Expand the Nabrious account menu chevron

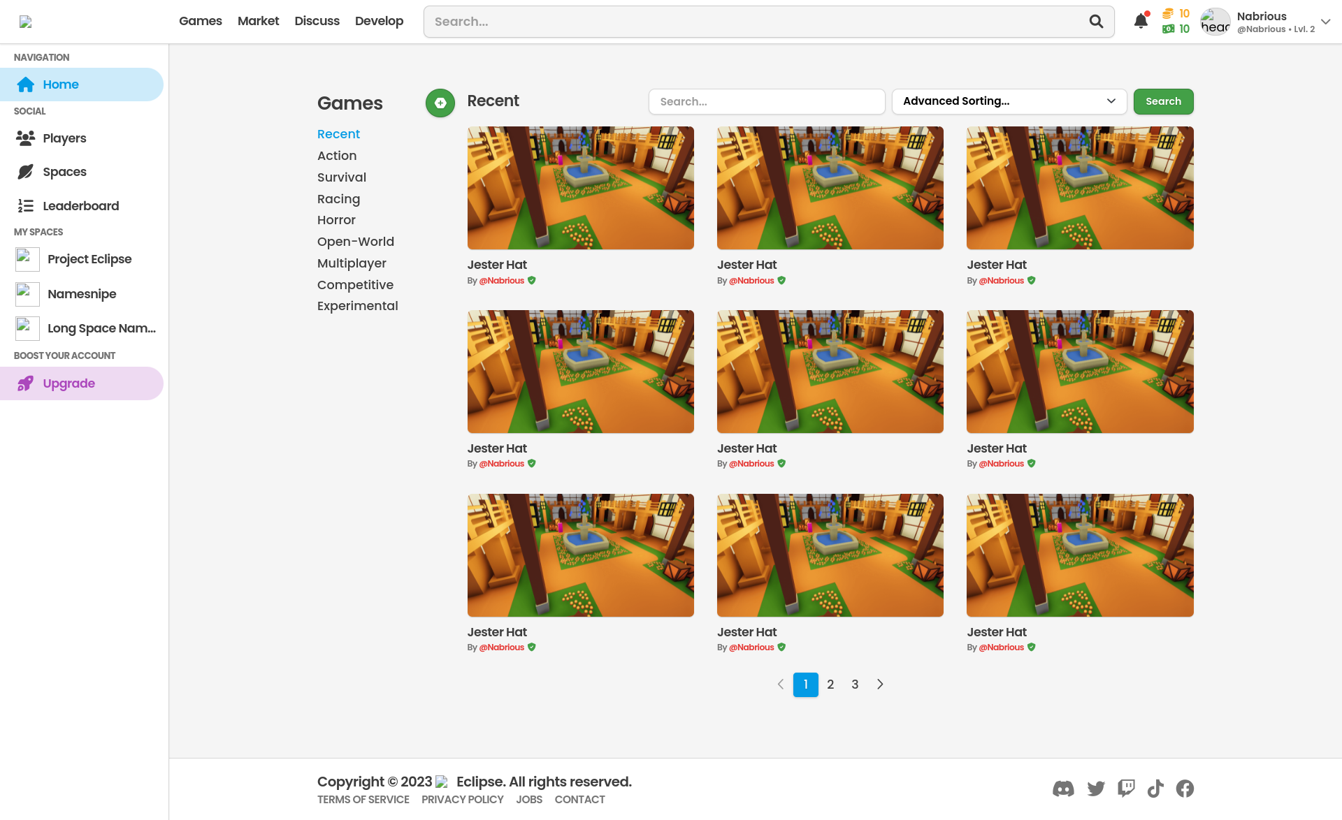click(x=1325, y=22)
